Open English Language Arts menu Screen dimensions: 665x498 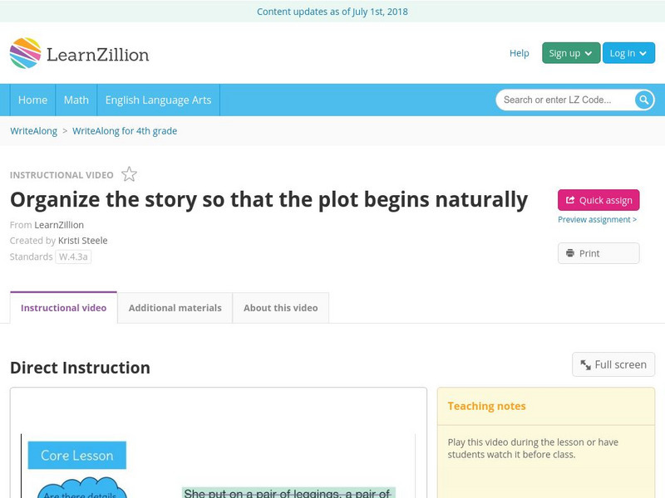[158, 100]
